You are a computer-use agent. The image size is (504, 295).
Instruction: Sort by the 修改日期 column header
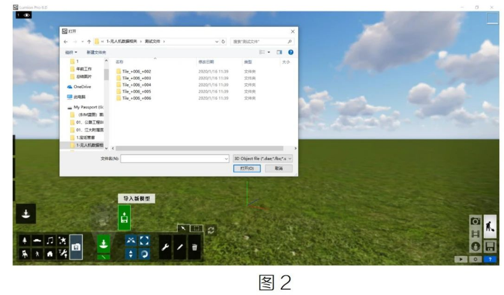pyautogui.click(x=206, y=62)
